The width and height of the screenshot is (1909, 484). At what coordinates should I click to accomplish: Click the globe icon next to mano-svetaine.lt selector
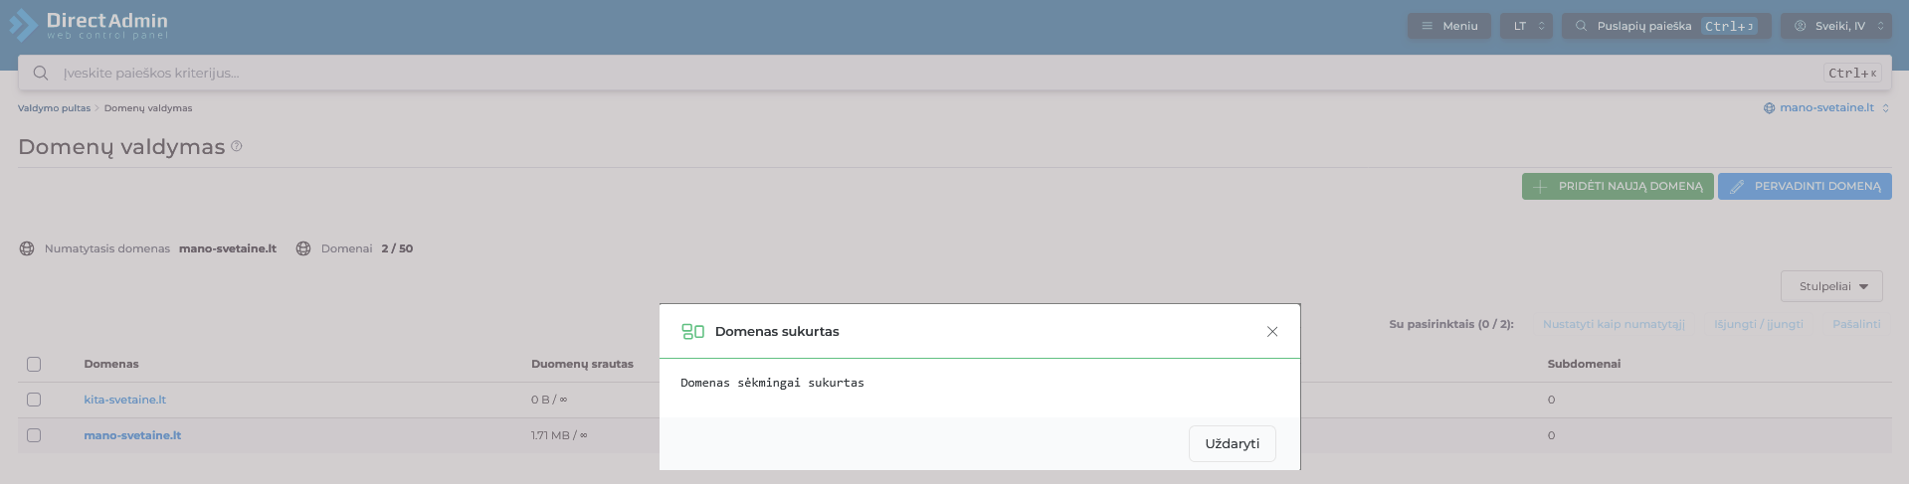(x=1769, y=108)
